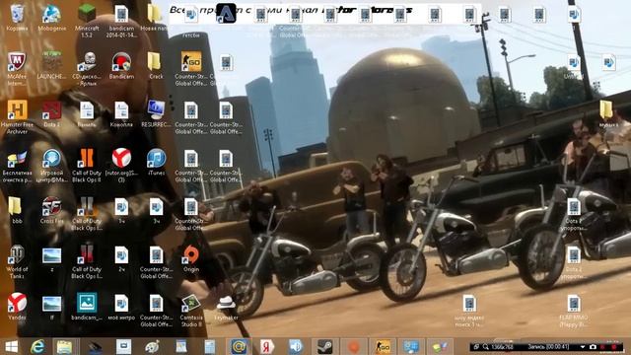Open File Explorer from the taskbar
Image resolution: width=631 pixels, height=355 pixels.
pos(64,346)
